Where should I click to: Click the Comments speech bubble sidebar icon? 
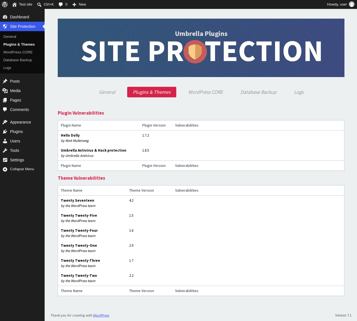tap(5, 110)
